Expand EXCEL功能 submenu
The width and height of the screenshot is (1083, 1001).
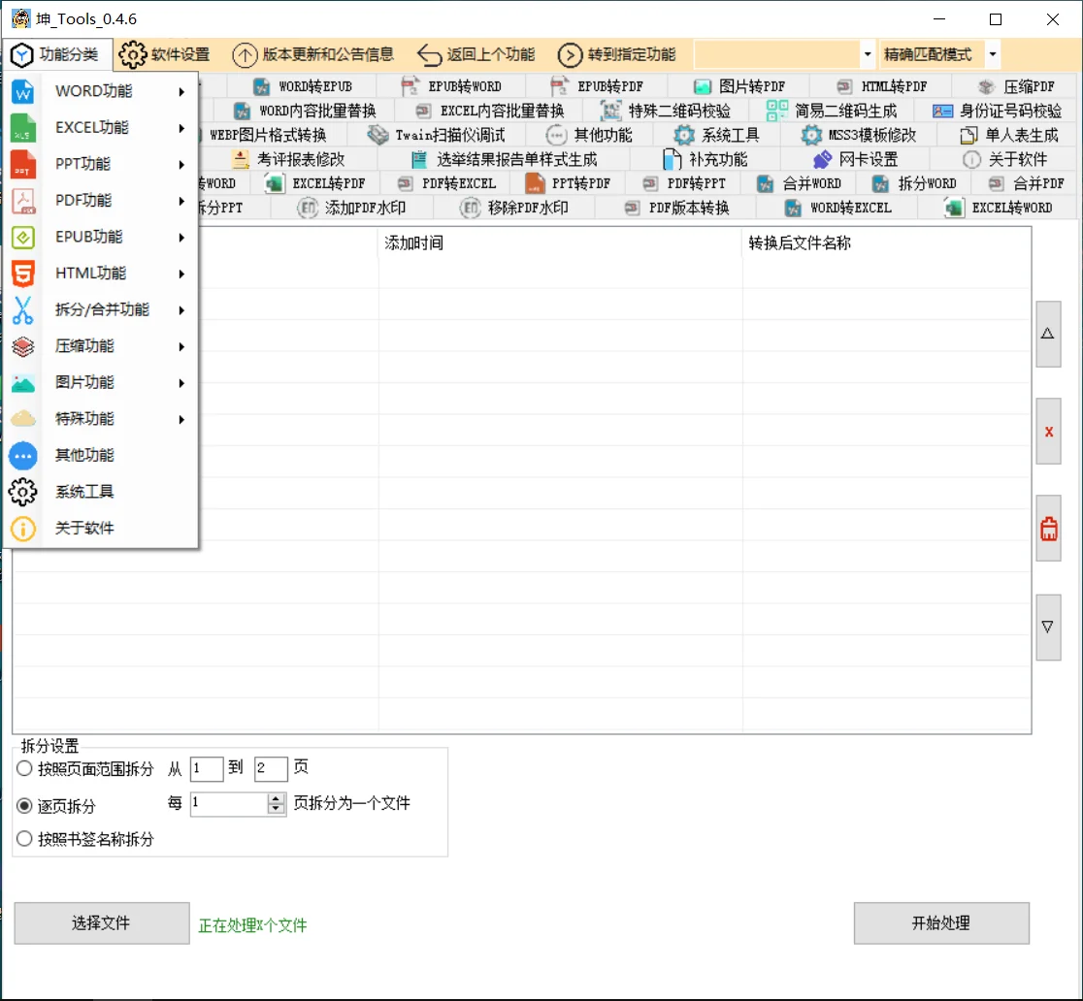(x=101, y=128)
